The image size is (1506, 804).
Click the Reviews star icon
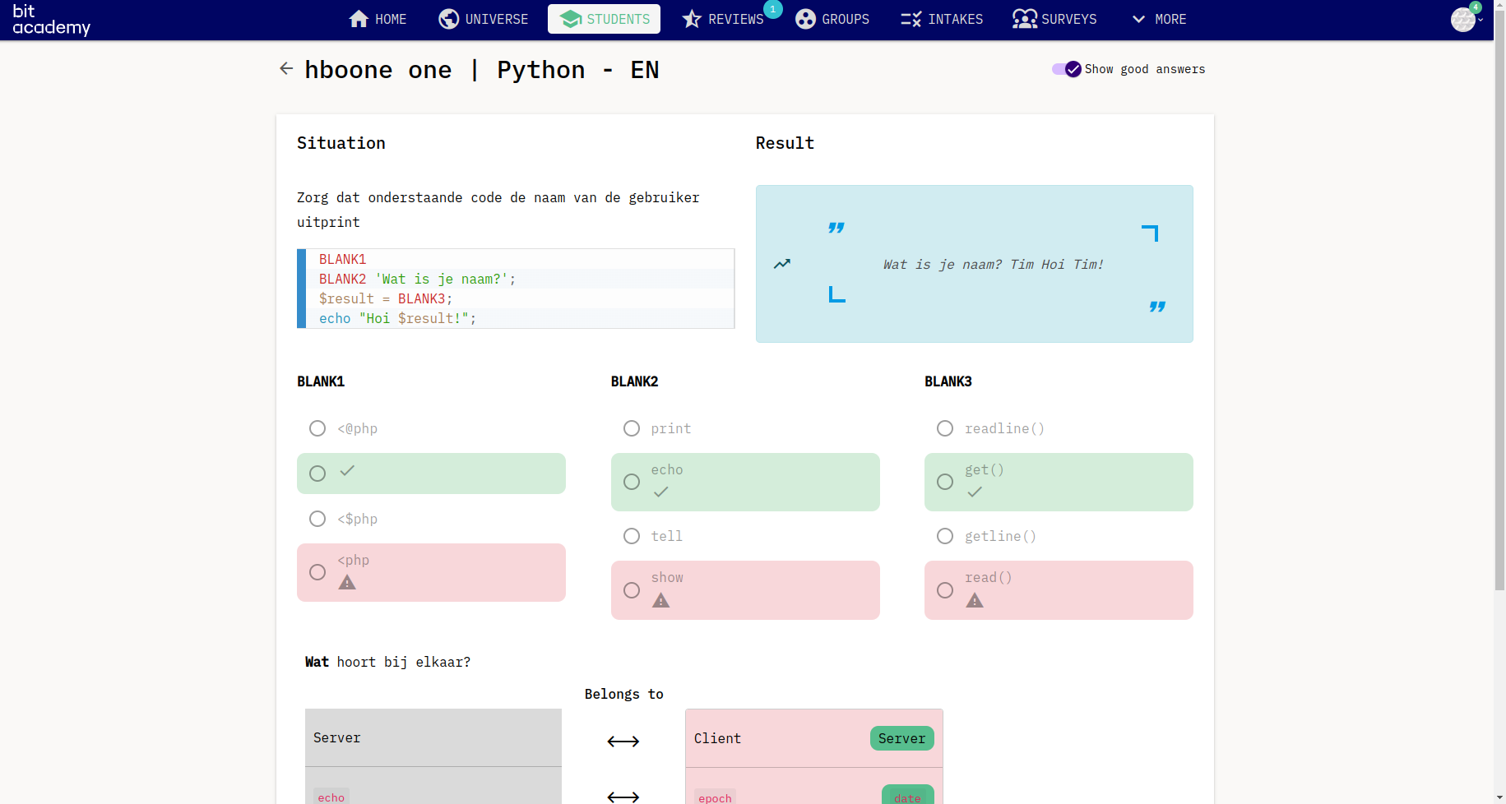[x=692, y=19]
